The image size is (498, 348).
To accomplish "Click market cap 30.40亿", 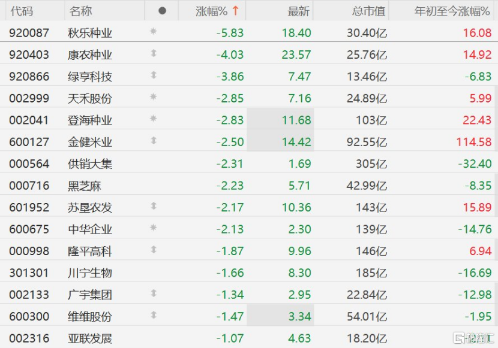I will [x=367, y=33].
